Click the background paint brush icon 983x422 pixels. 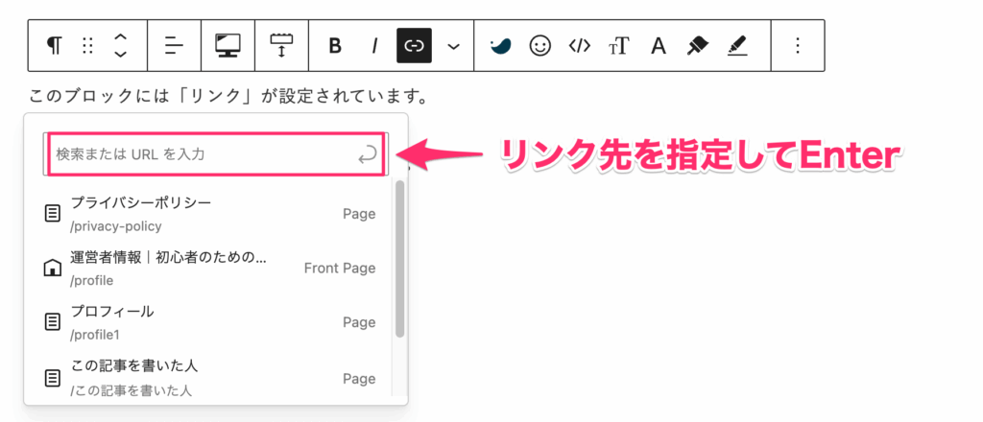click(697, 46)
